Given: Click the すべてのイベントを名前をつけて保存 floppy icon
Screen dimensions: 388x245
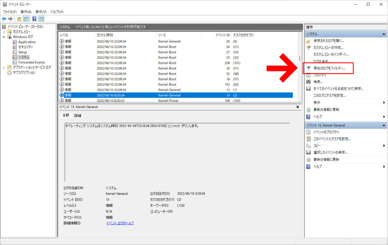Looking at the screenshot, I should 308,89.
